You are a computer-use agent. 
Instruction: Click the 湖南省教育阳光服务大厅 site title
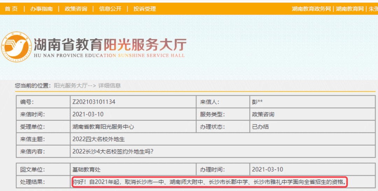click(110, 45)
